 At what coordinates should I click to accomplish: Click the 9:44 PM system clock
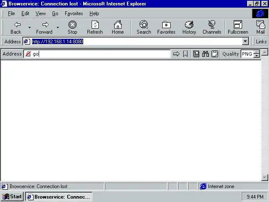tap(255, 197)
